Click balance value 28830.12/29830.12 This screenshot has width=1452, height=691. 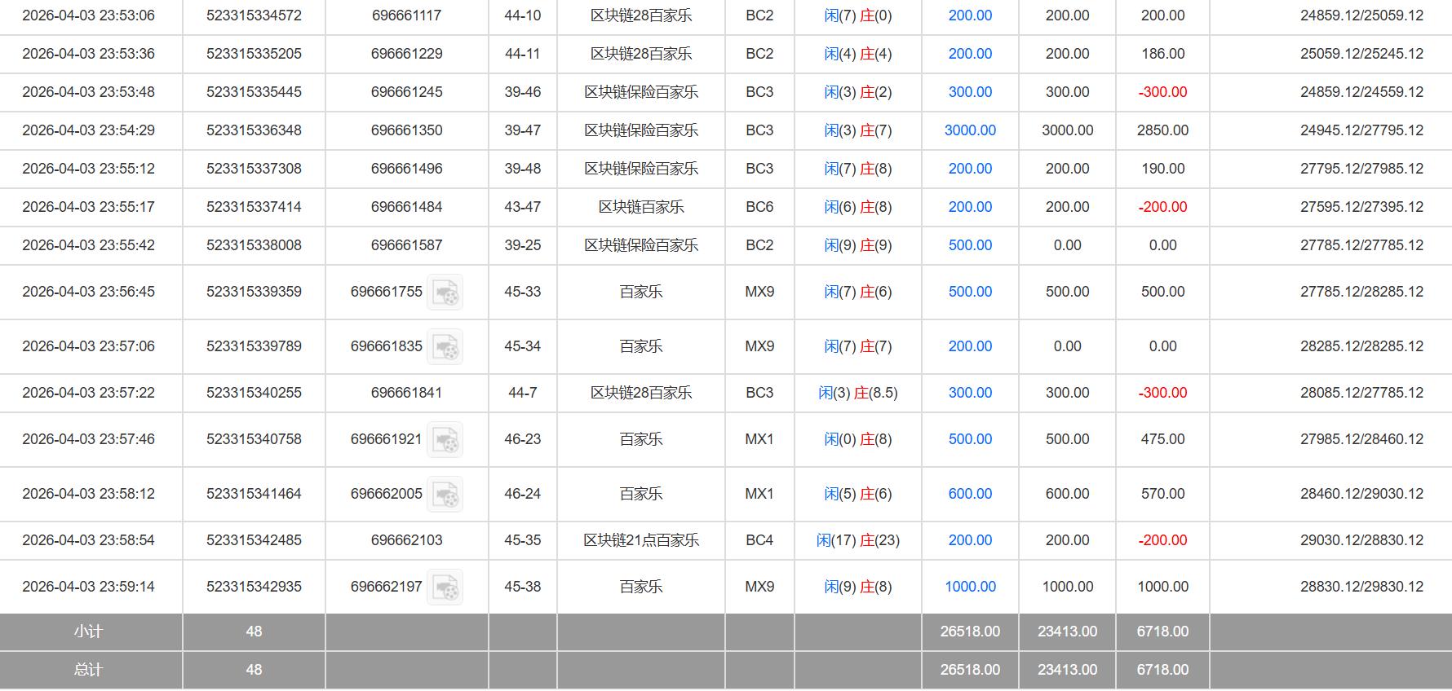pyautogui.click(x=1361, y=587)
